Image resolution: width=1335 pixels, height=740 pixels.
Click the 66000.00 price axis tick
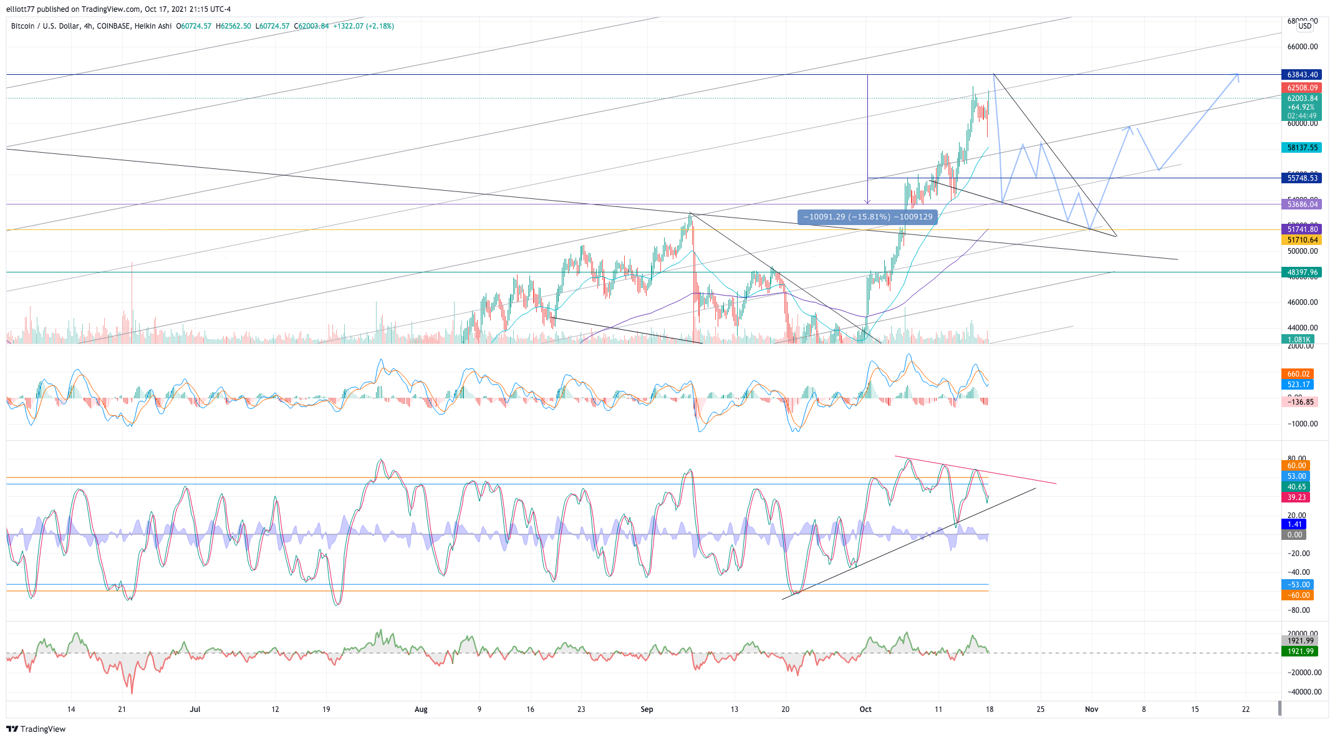tap(1303, 47)
